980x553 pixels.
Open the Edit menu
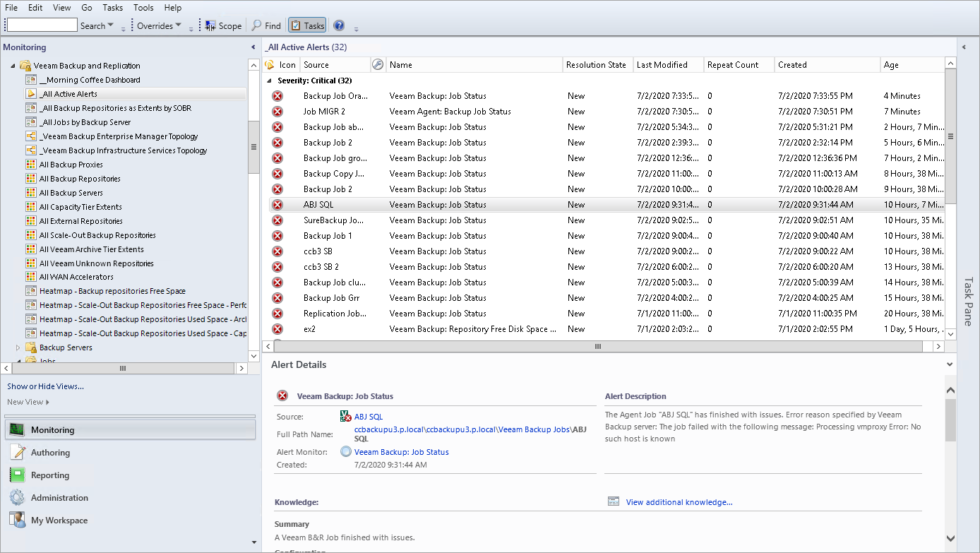tap(35, 8)
